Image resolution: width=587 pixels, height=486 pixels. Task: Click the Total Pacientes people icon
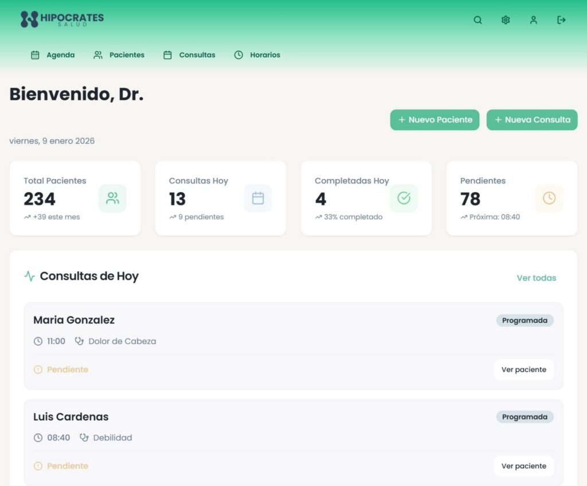click(x=112, y=199)
